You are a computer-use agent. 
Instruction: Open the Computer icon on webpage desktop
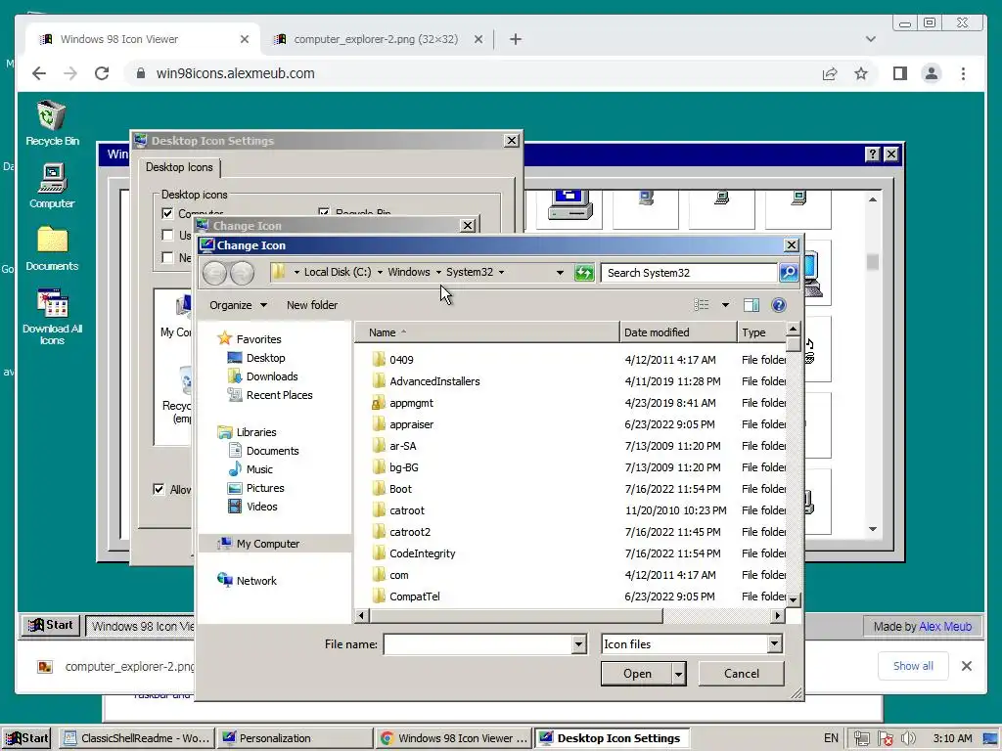point(52,186)
